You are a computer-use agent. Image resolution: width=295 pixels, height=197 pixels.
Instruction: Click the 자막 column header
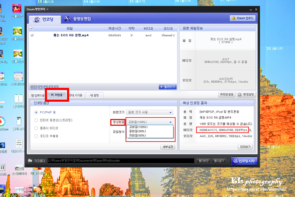click(131, 28)
